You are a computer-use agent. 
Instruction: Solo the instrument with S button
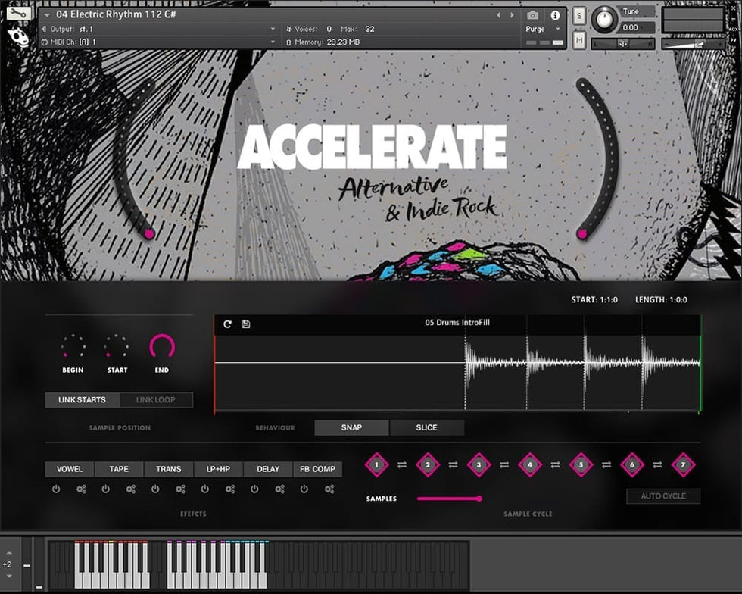pos(579,16)
